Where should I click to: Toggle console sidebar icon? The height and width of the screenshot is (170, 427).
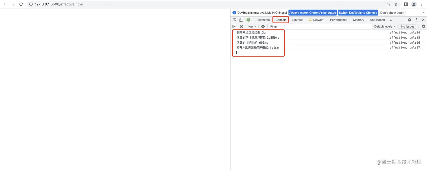234,26
